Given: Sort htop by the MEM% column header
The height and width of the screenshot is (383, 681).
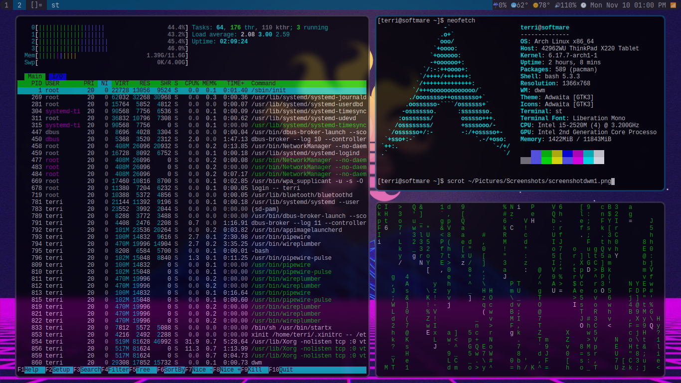Looking at the screenshot, I should tap(209, 83).
